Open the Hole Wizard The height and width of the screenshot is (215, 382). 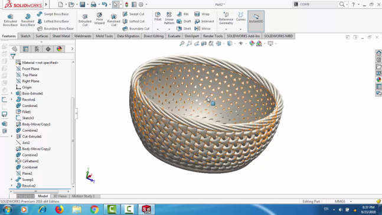pyautogui.click(x=99, y=18)
